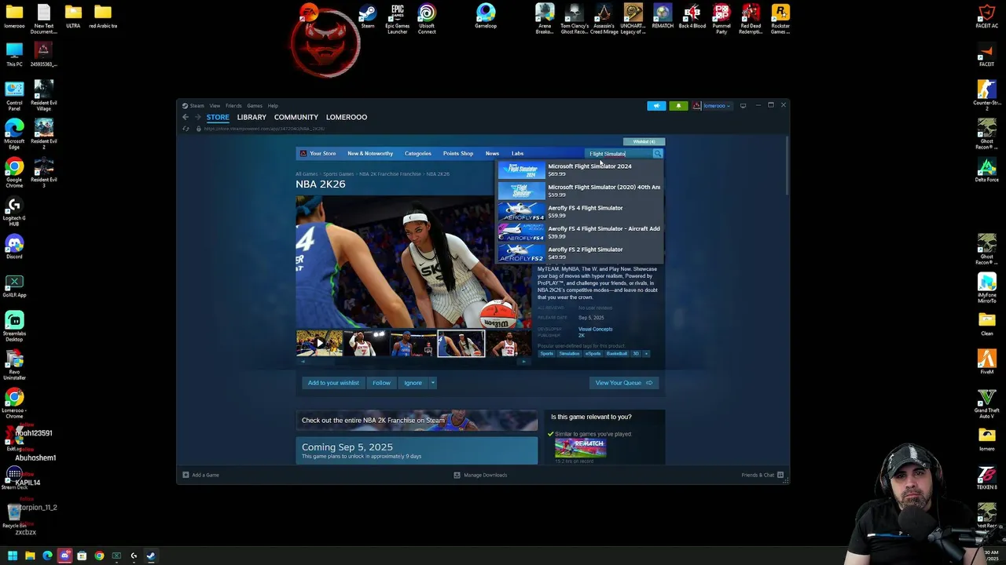
Task: Open File Explorer from the taskbar
Action: pos(30,556)
